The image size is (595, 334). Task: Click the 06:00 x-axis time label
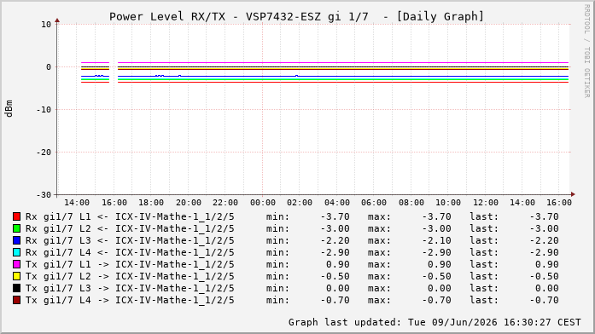click(x=374, y=203)
